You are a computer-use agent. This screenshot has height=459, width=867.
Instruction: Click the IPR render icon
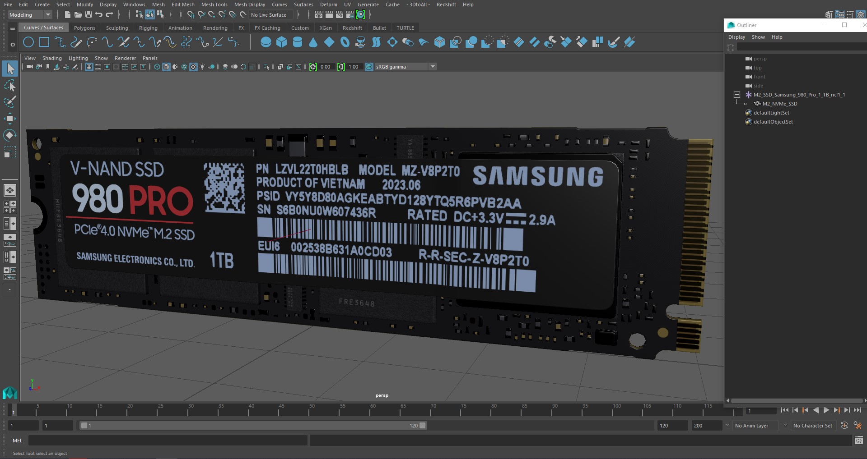point(340,15)
